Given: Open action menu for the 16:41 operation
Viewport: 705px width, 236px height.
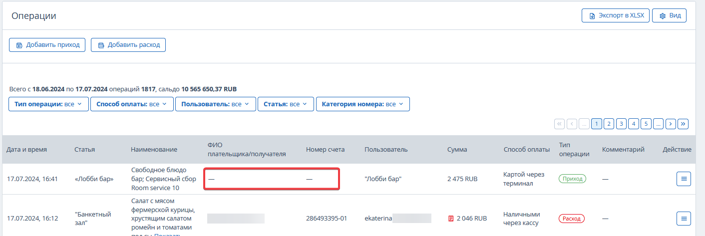Looking at the screenshot, I should click(x=684, y=179).
